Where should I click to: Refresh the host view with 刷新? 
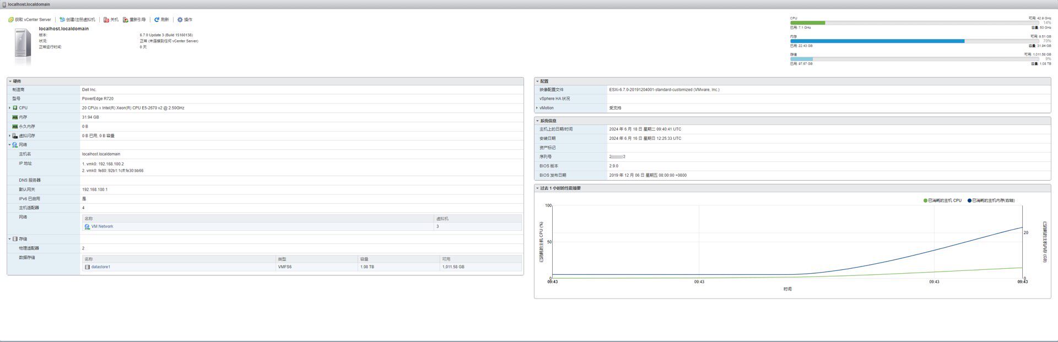click(161, 19)
